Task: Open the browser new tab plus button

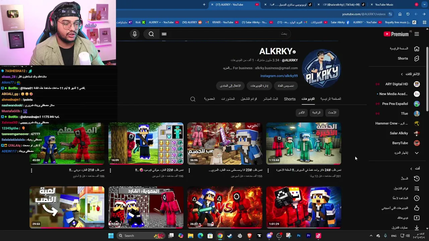Action: (x=204, y=5)
